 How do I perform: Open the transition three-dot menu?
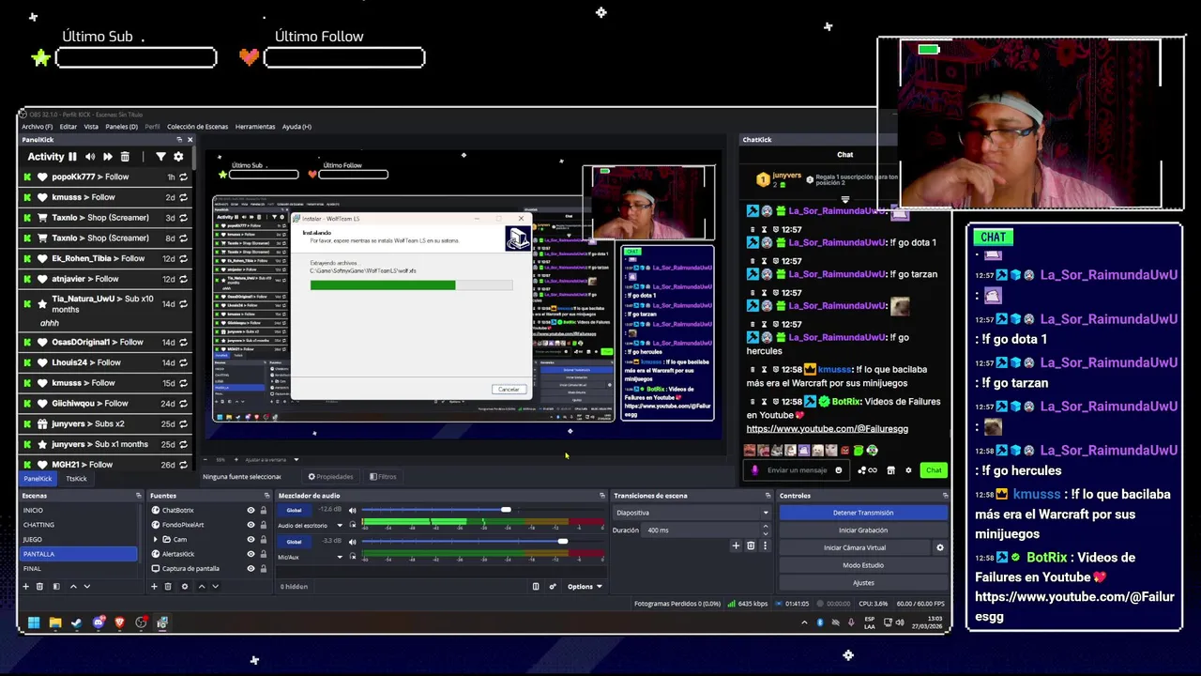pos(765,545)
